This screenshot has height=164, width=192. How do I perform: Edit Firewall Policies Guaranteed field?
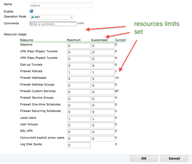[x=103, y=72]
